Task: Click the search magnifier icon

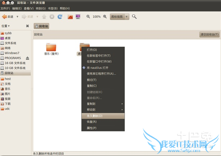Action: [x=134, y=17]
